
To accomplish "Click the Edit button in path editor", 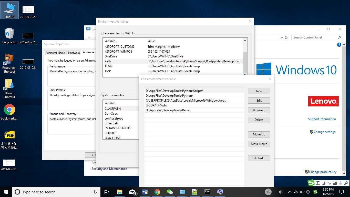I will coord(259,101).
